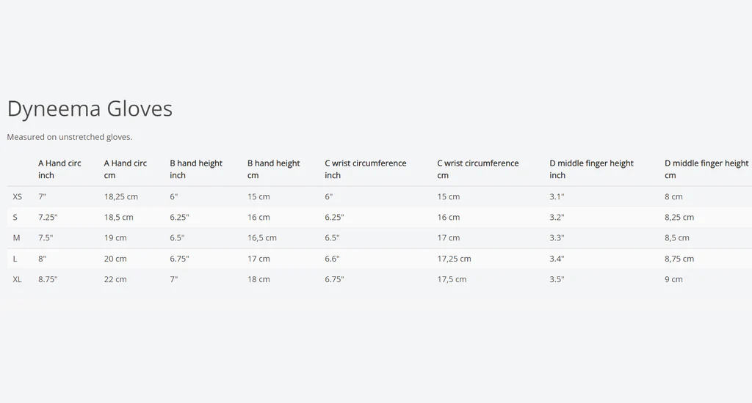Click the 8.75" XL hand circ cell

[48, 279]
